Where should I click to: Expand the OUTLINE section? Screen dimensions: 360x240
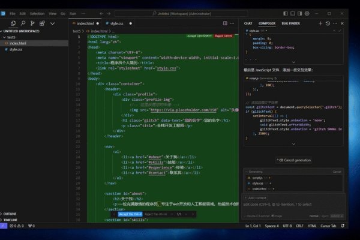tap(10, 213)
